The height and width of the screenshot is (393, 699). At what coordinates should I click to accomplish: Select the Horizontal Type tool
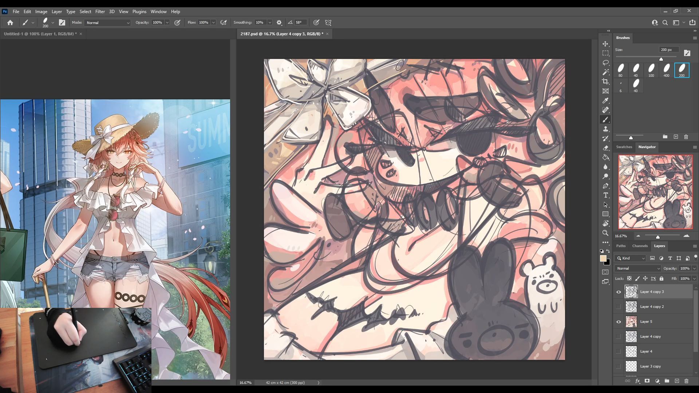click(605, 195)
